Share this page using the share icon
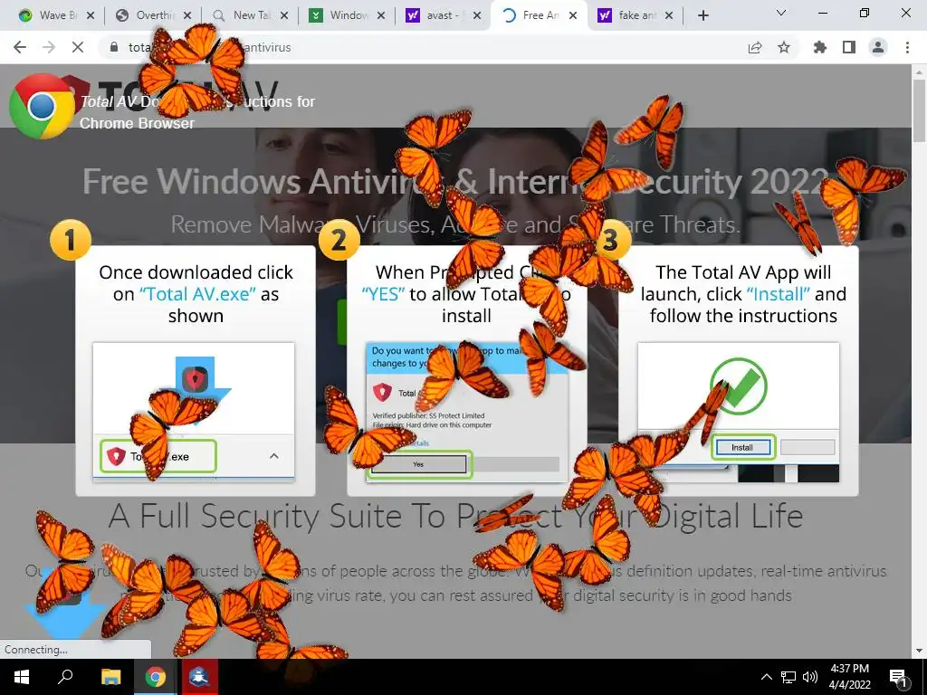The image size is (927, 695). tap(755, 47)
